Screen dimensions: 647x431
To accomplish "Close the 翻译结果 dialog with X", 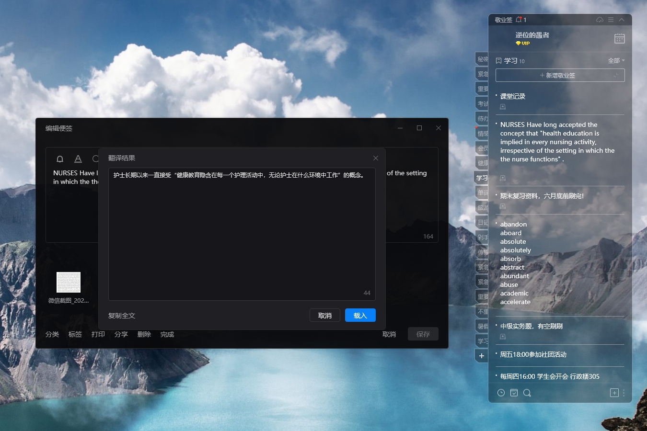I will (376, 158).
